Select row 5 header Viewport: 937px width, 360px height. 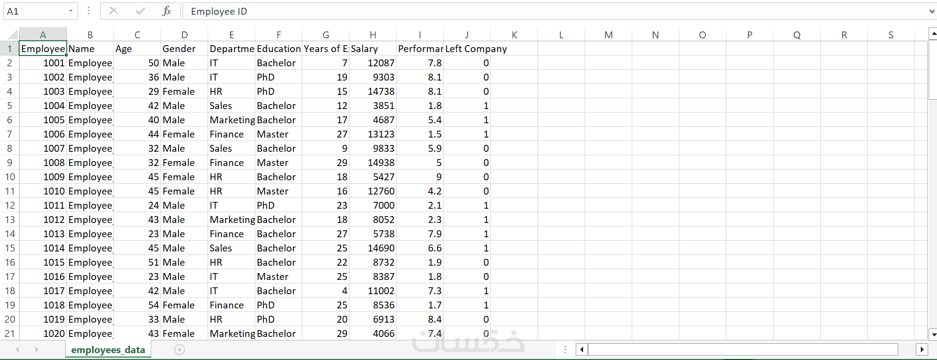(x=9, y=106)
